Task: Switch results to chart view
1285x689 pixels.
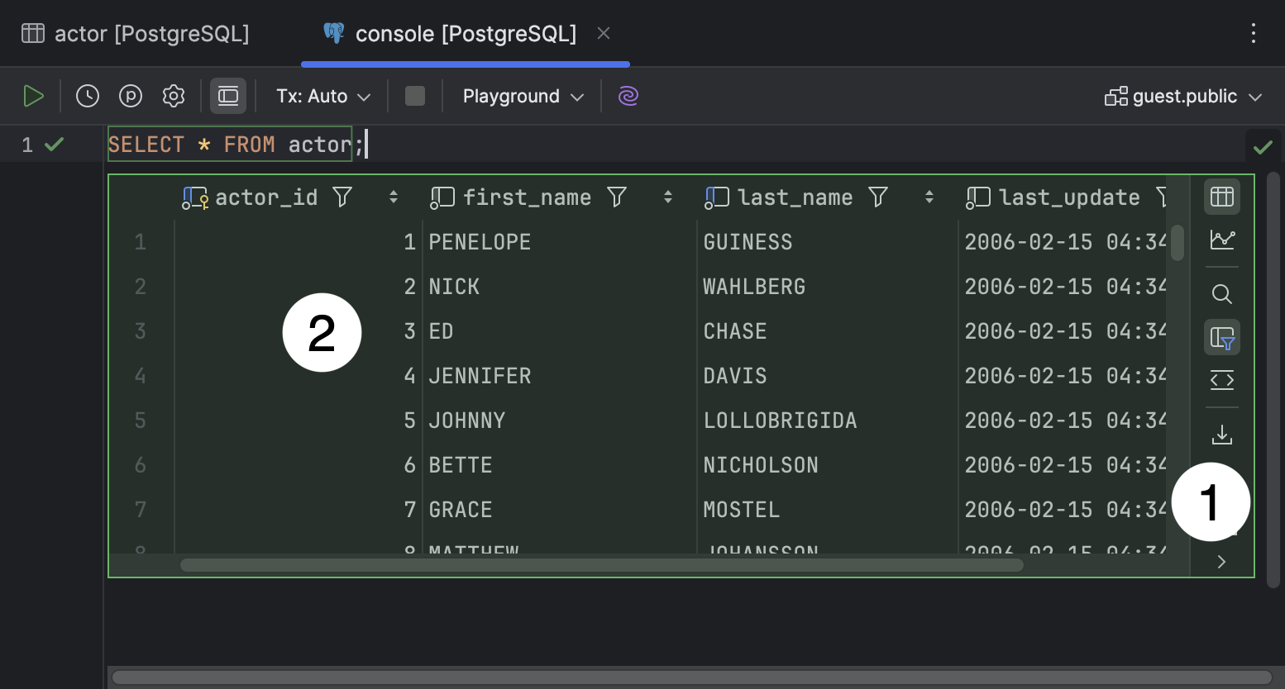Action: click(1221, 240)
